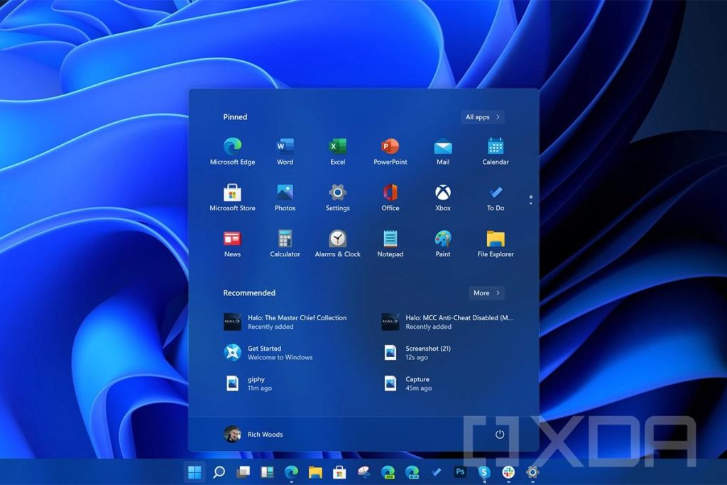Go to next pinned apps page dots
Screen dimensions: 727x485
[x=530, y=200]
